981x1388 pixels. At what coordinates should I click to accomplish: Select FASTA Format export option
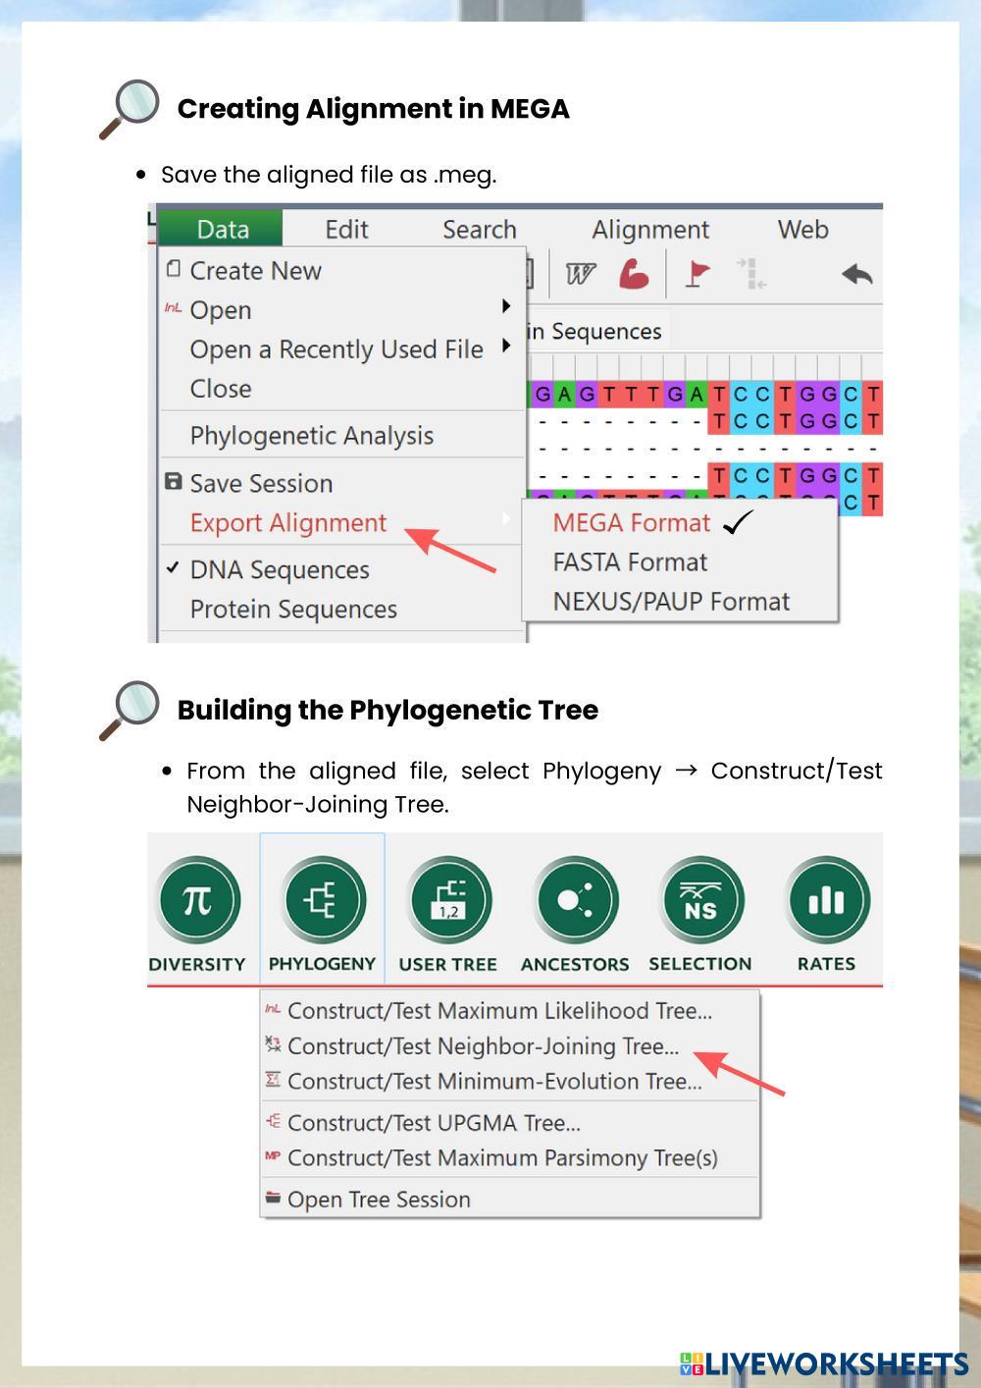[630, 562]
